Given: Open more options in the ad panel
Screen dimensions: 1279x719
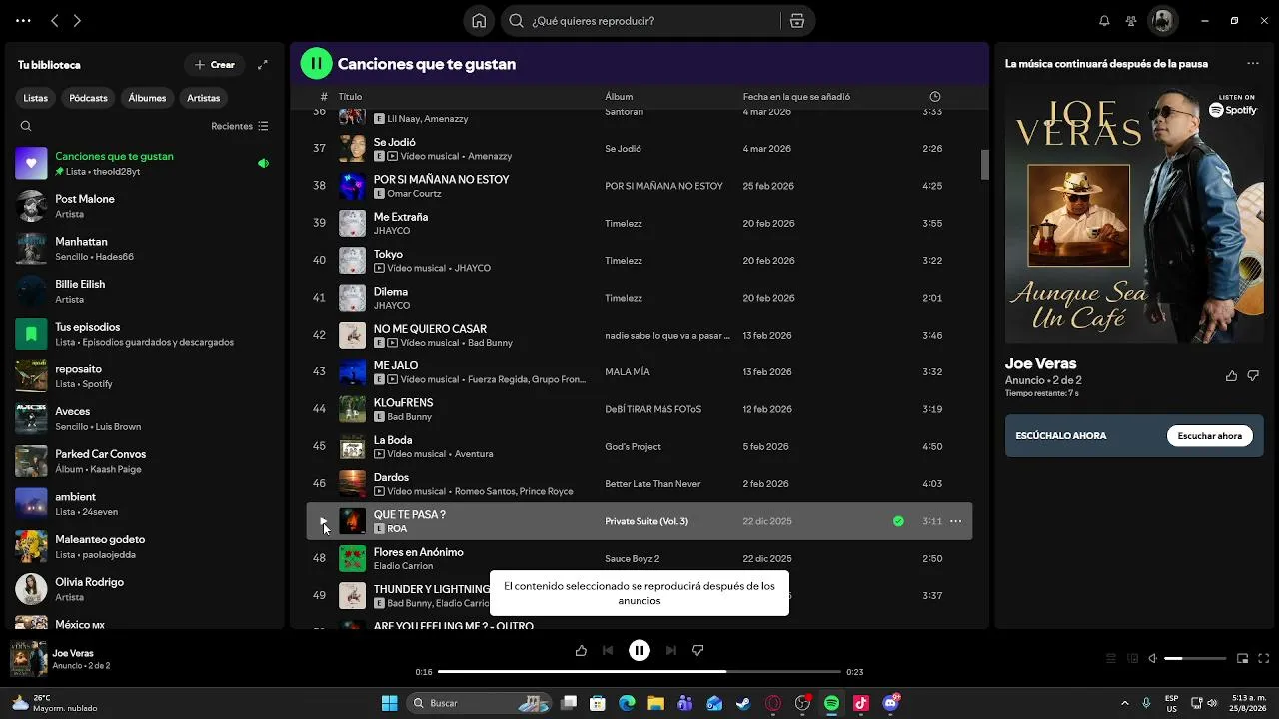Looking at the screenshot, I should pyautogui.click(x=1253, y=64).
